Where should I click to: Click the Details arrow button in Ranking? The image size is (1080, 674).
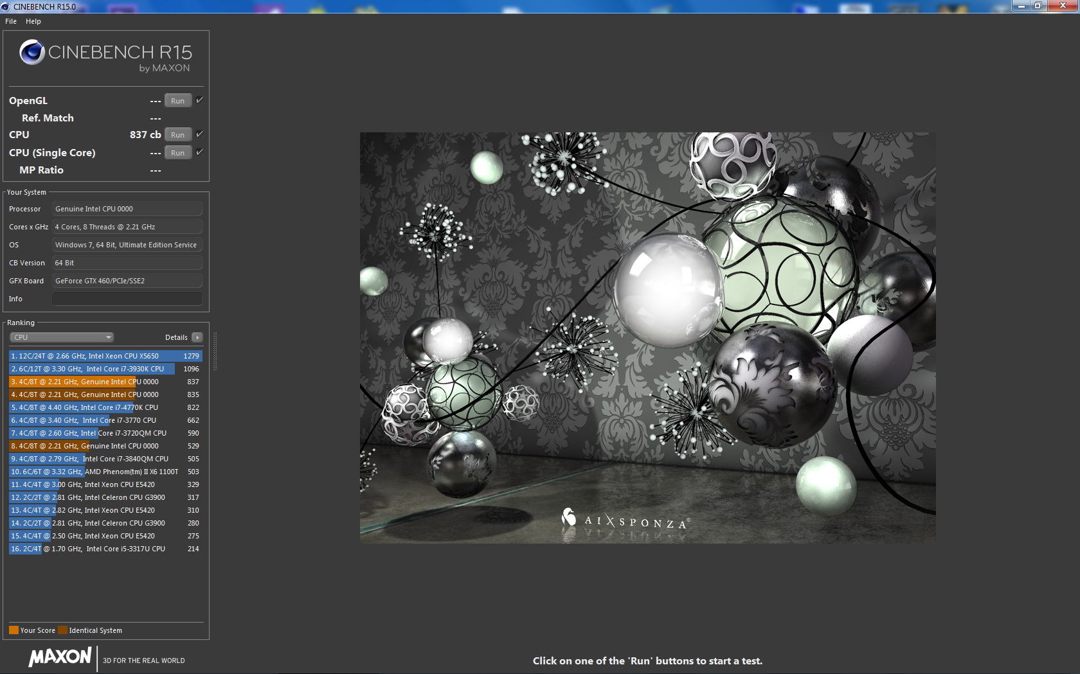[x=197, y=337]
